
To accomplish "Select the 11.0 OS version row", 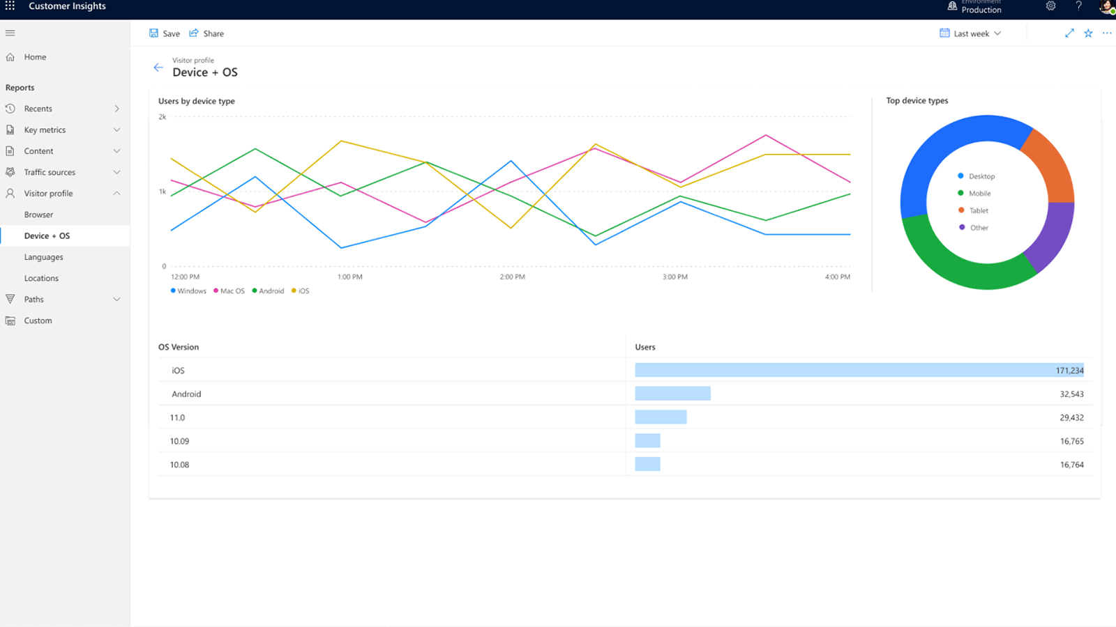I will [x=625, y=417].
